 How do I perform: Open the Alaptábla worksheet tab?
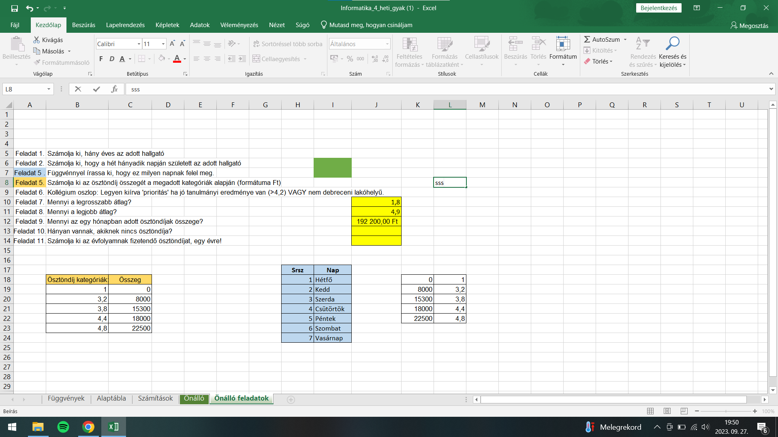click(x=111, y=399)
